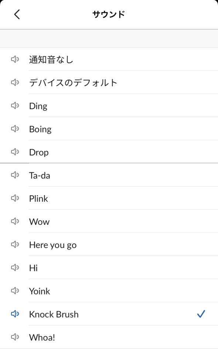Set notification sound to Ding
218x349 pixels.
pos(109,106)
